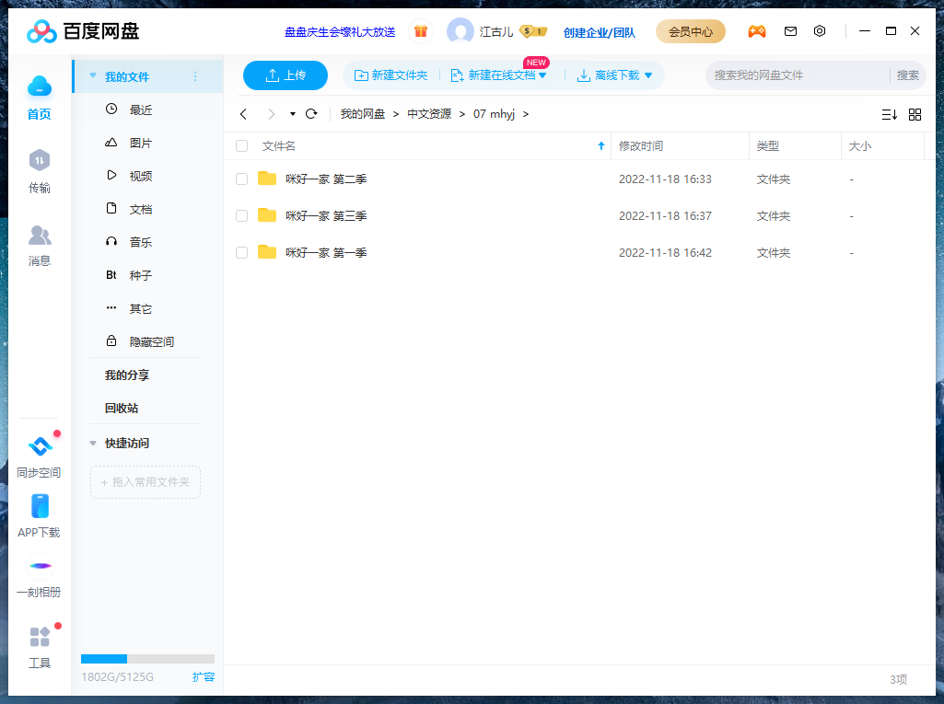This screenshot has height=704, width=944.
Task: Open the mail envelope icon
Action: (790, 31)
